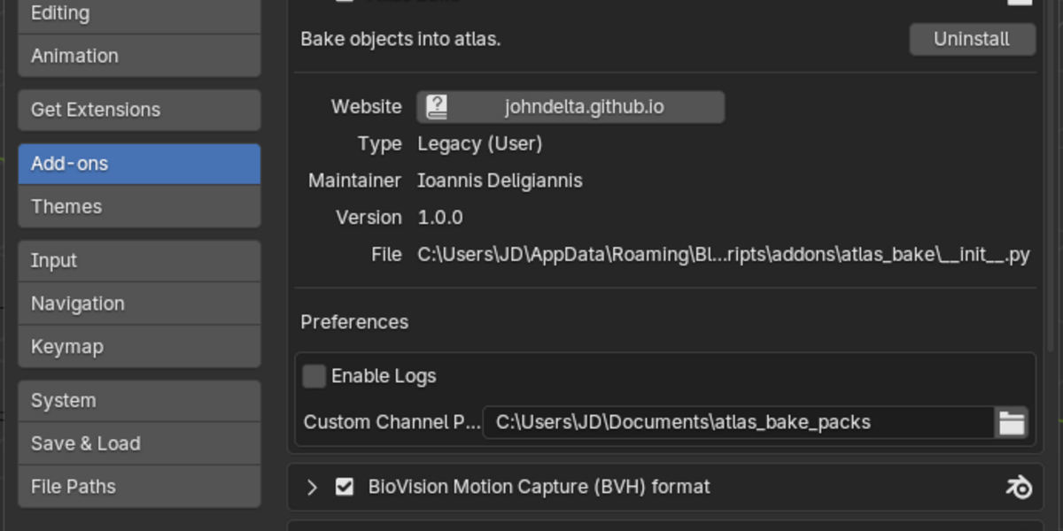Go to Save & Load preferences

click(x=139, y=443)
